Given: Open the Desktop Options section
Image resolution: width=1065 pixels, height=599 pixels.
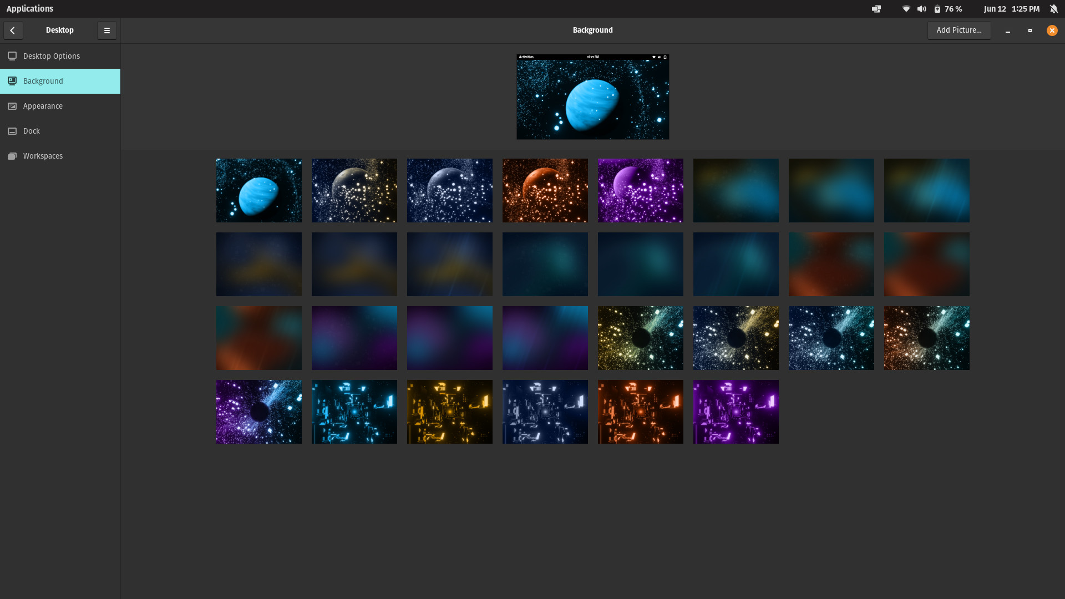Looking at the screenshot, I should point(60,56).
